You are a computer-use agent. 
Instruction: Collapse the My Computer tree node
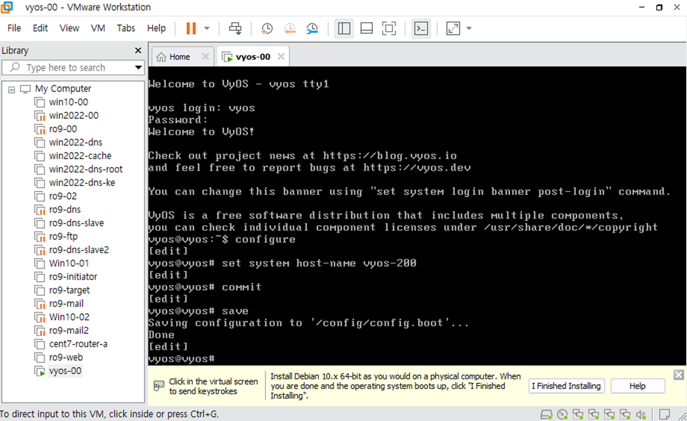11,89
